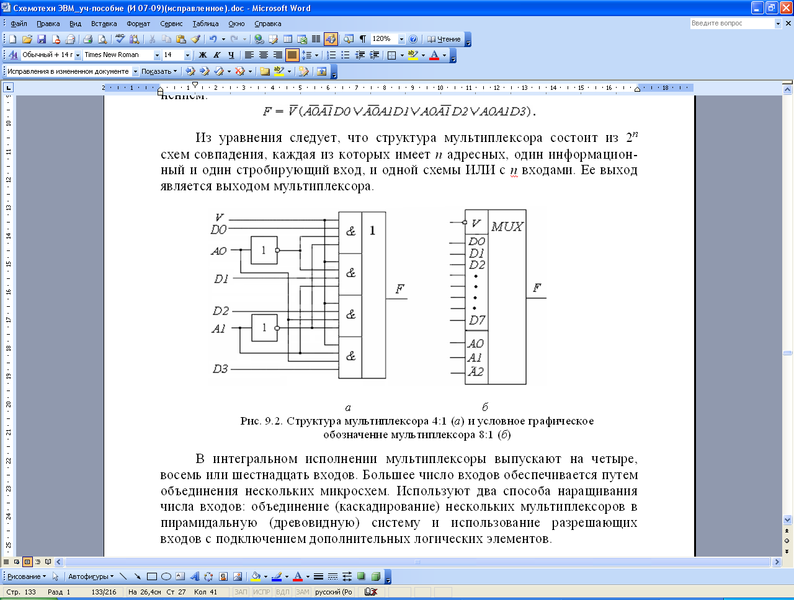
Task: Save the document with the floppy icon
Action: [41, 39]
